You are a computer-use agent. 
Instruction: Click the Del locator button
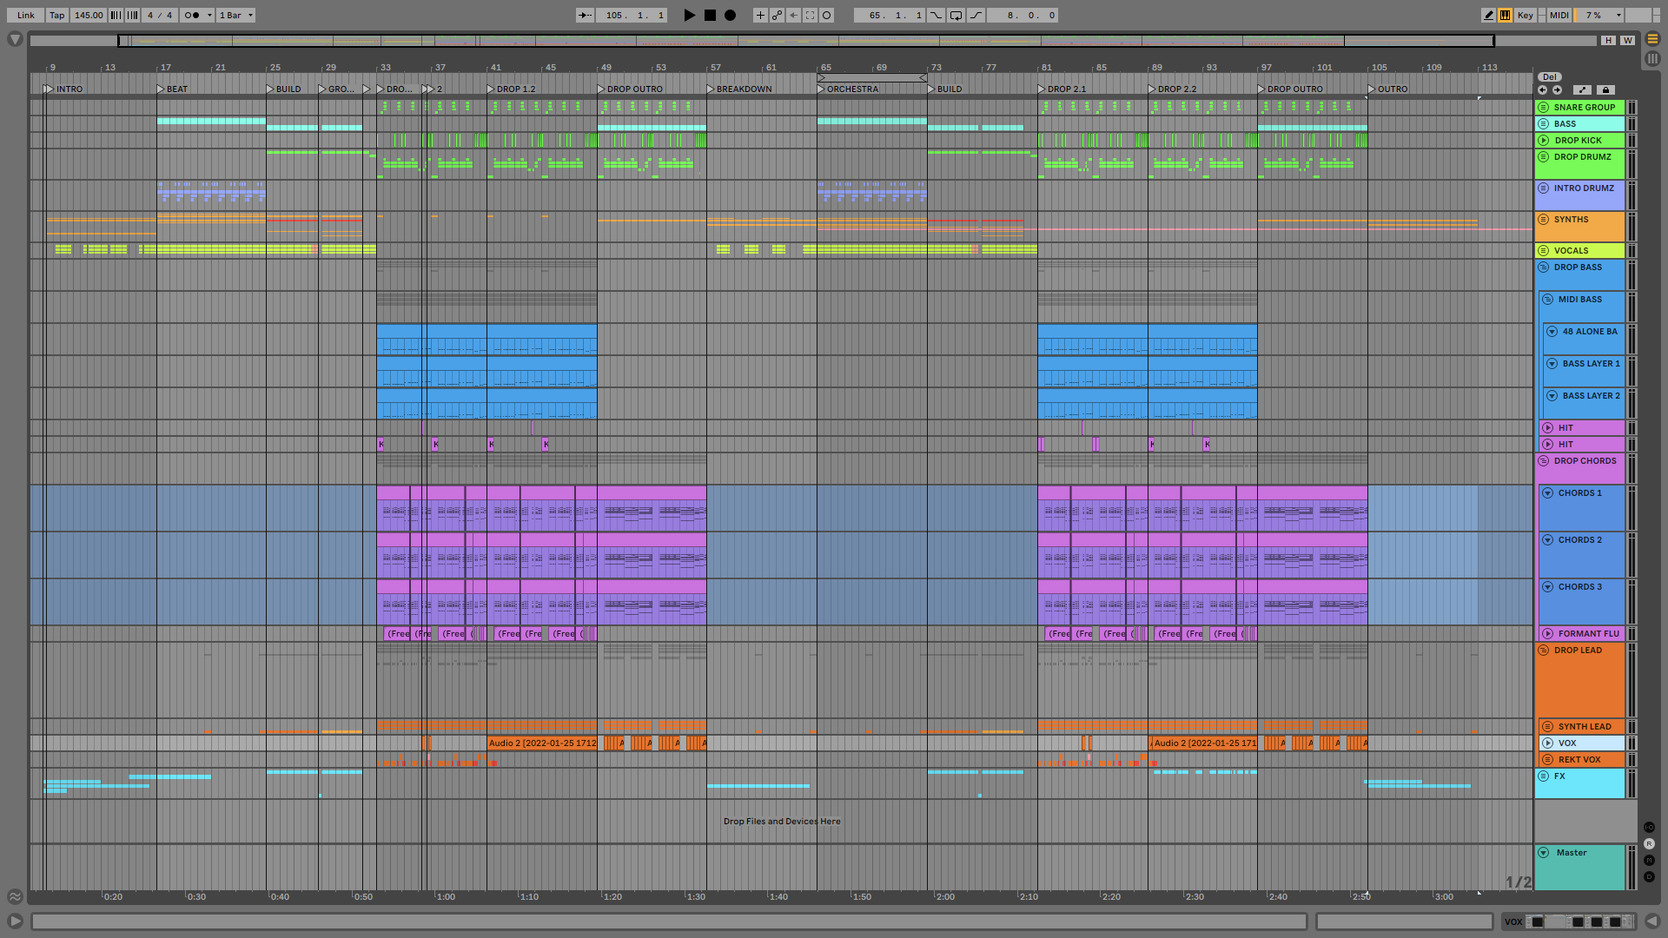(1550, 77)
